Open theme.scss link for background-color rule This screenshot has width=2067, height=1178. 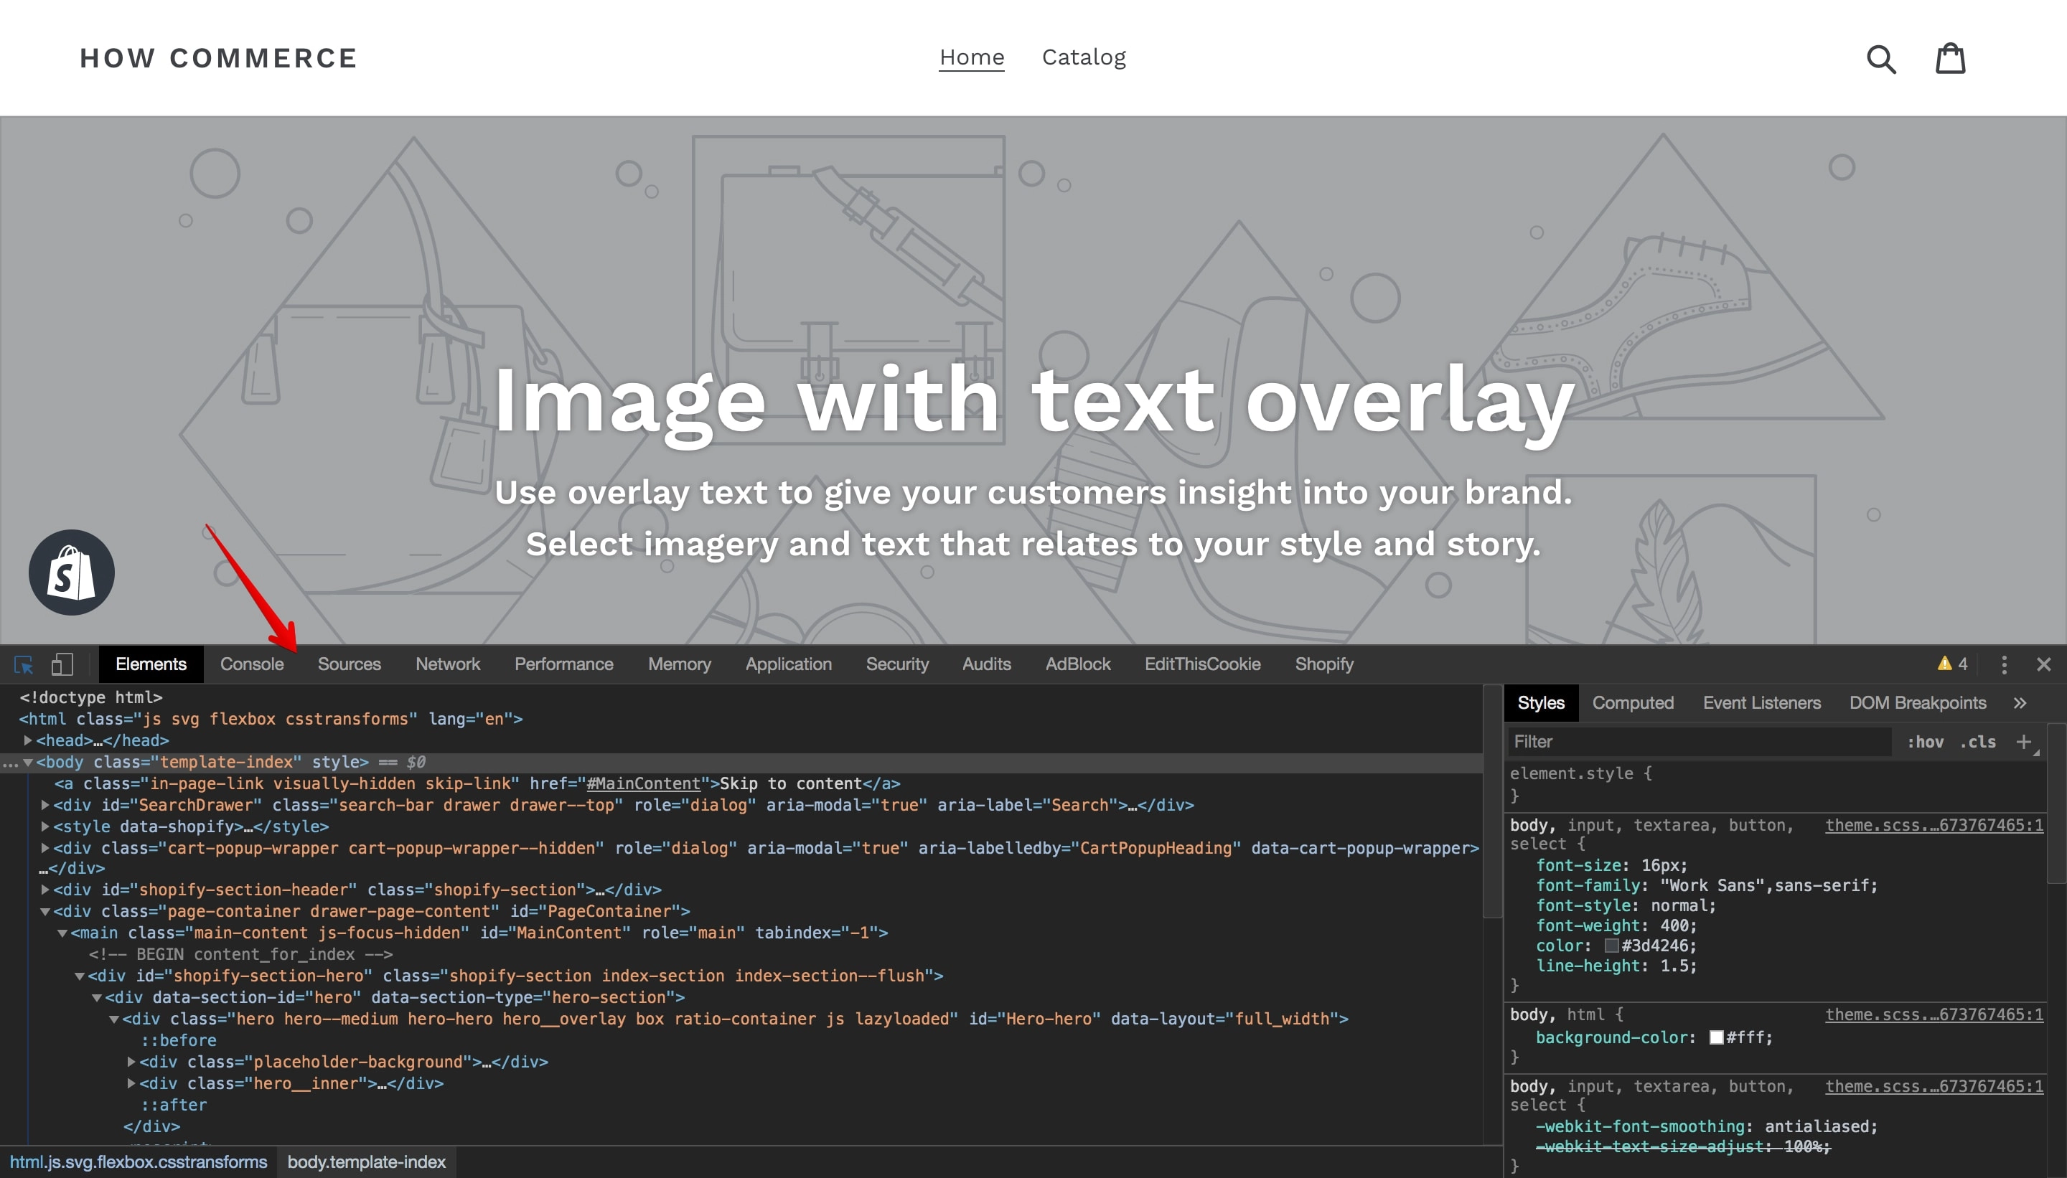1934,1014
